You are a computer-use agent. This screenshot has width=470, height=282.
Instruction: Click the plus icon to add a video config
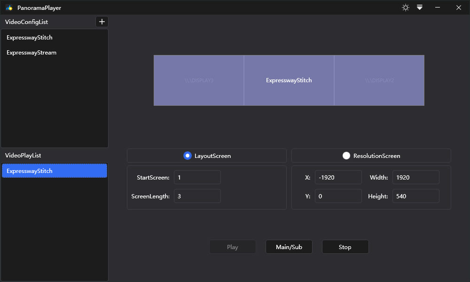102,22
